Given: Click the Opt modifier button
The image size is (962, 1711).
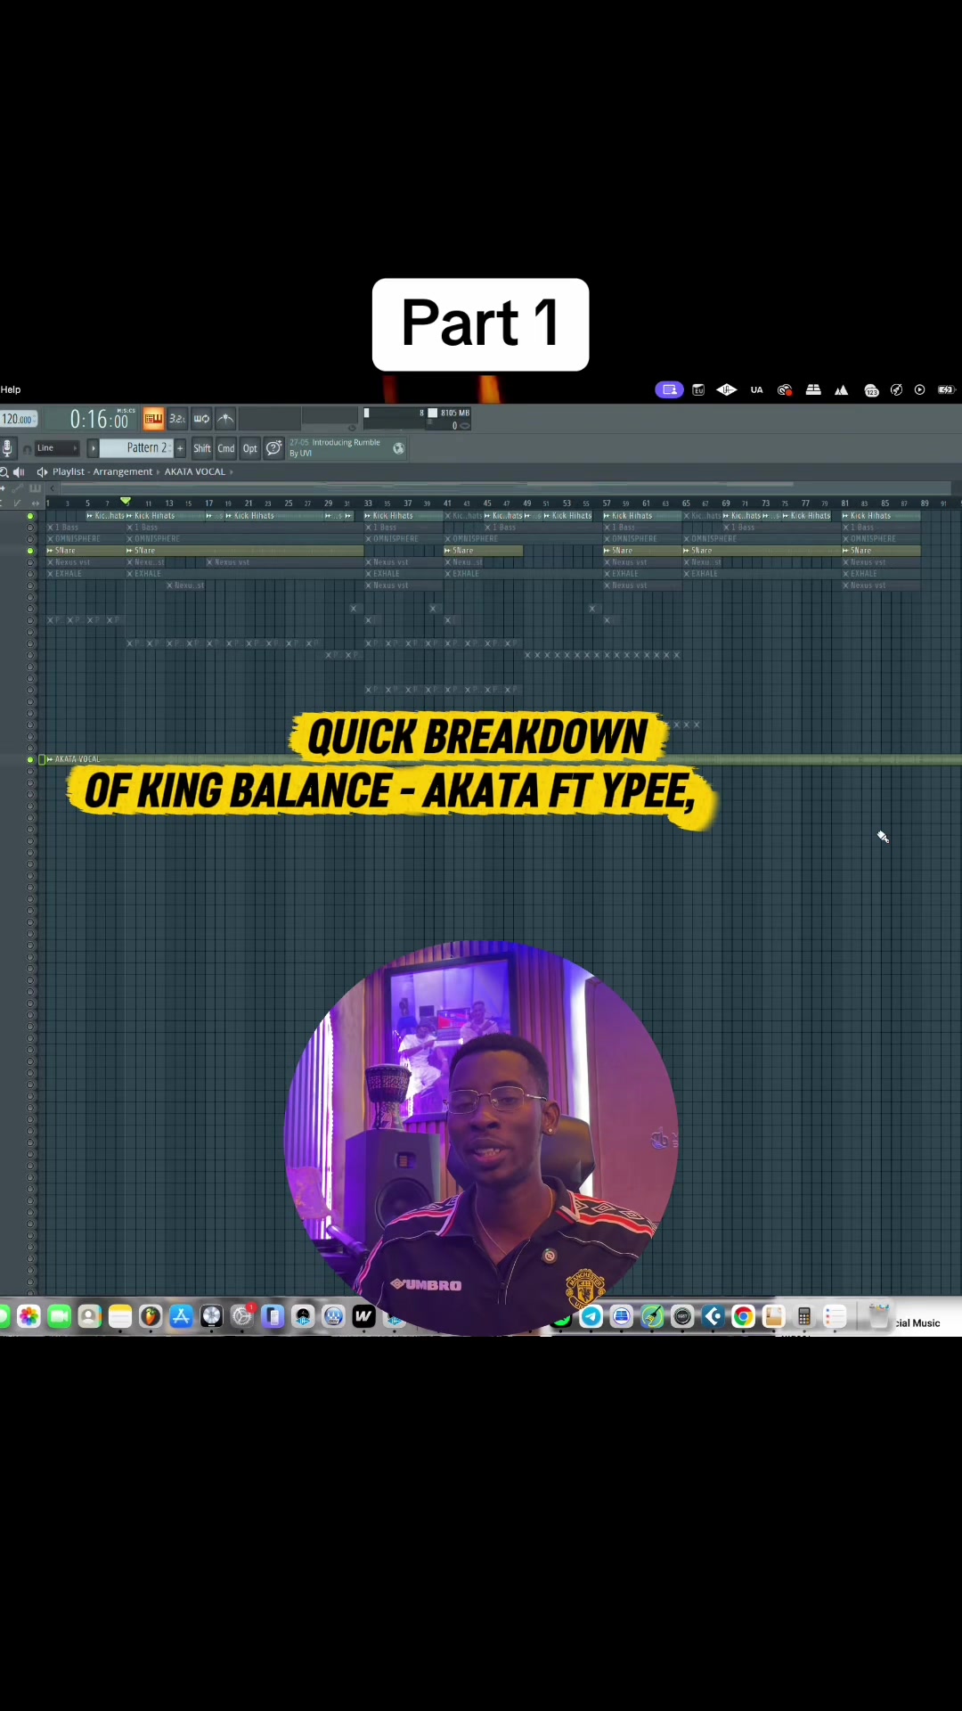Looking at the screenshot, I should click(x=250, y=448).
